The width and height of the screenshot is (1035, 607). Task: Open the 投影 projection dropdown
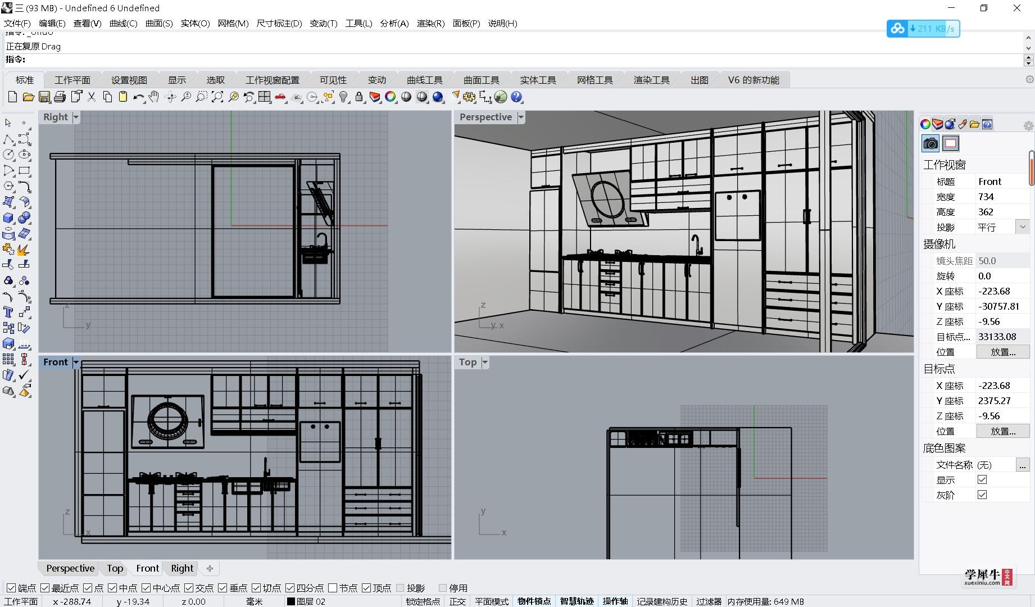(1023, 227)
